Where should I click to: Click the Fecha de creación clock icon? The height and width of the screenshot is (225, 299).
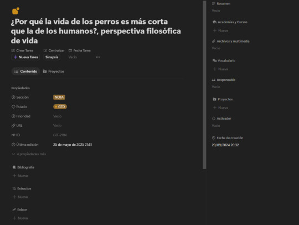pyautogui.click(x=214, y=138)
